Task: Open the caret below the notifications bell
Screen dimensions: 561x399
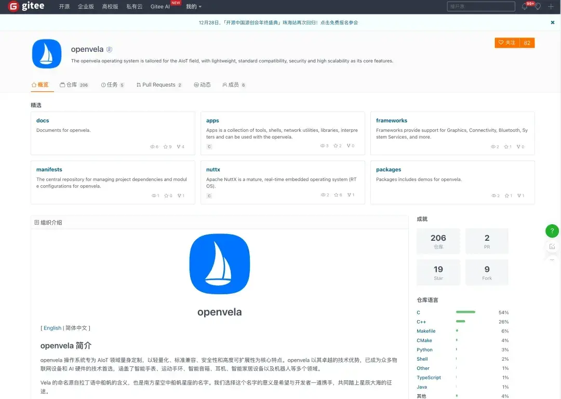Action: point(524,10)
